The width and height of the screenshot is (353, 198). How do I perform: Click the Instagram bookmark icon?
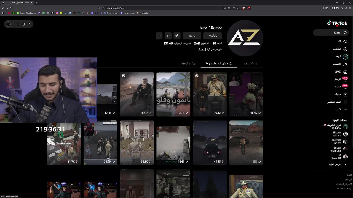pyautogui.click(x=57, y=13)
